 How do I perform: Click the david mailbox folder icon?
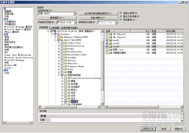coord(62,40)
